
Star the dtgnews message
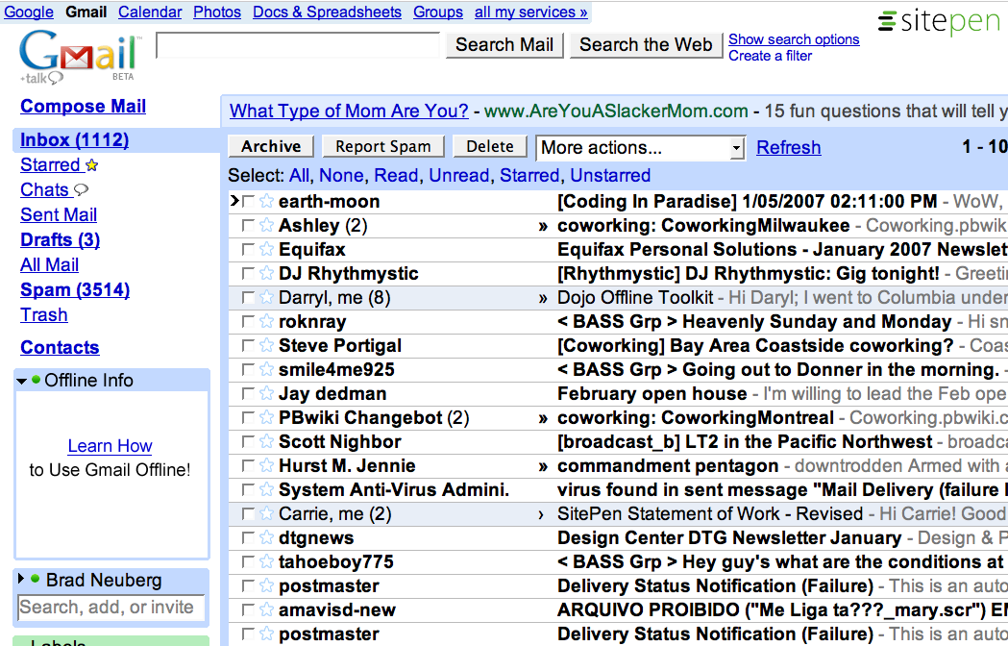click(267, 537)
